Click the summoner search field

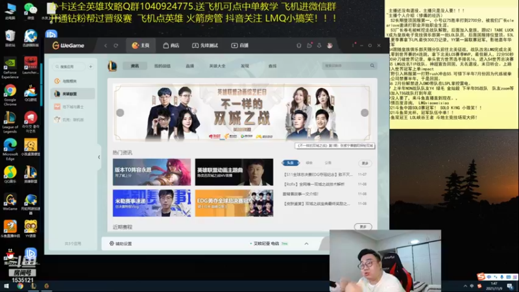pos(345,66)
